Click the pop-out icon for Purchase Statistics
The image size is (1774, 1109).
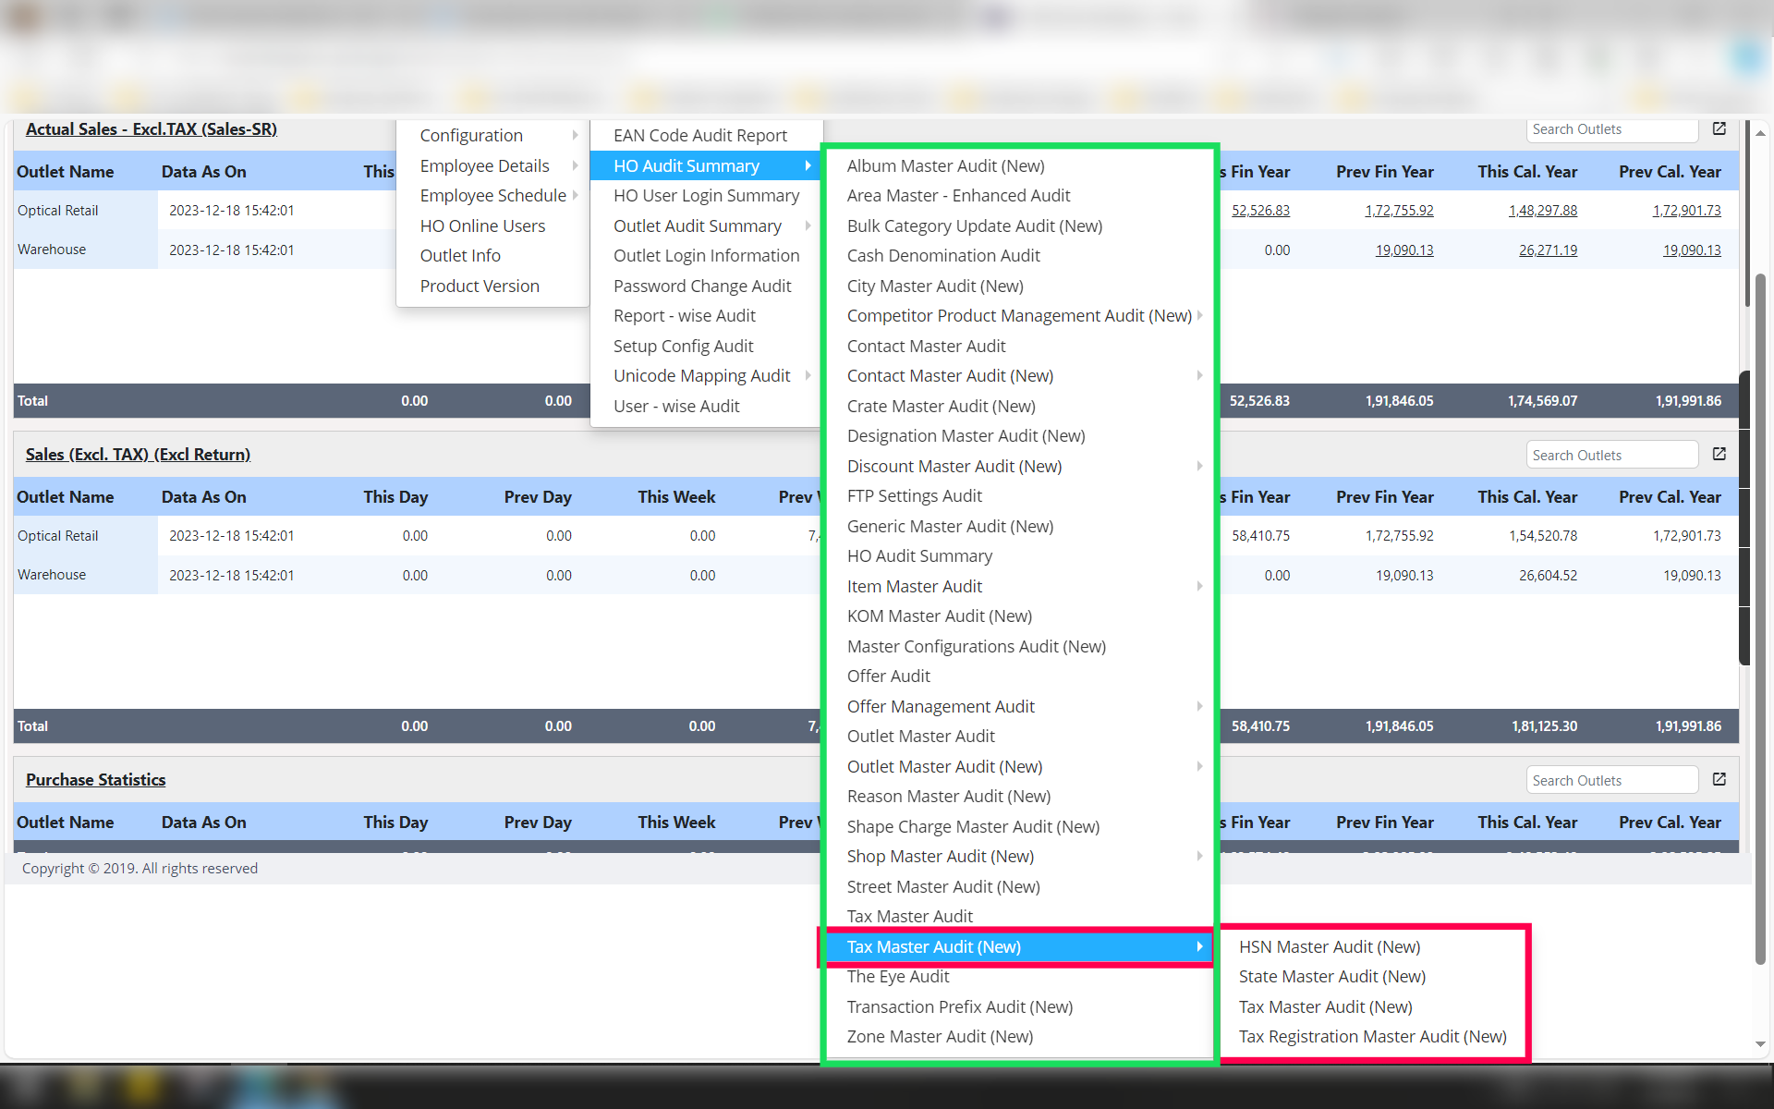click(x=1719, y=780)
